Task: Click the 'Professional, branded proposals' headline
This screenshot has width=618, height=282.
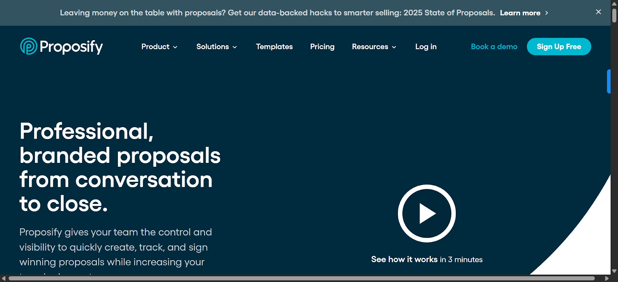Action: coord(120,167)
